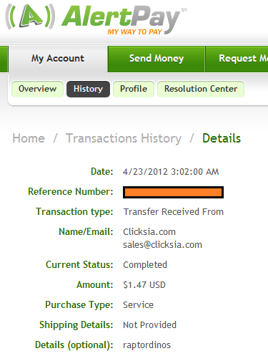
Task: Click the 'MY WAY TO PAY' tagline
Action: click(x=134, y=32)
